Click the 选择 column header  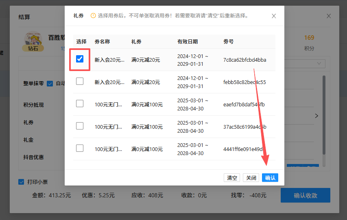81,41
